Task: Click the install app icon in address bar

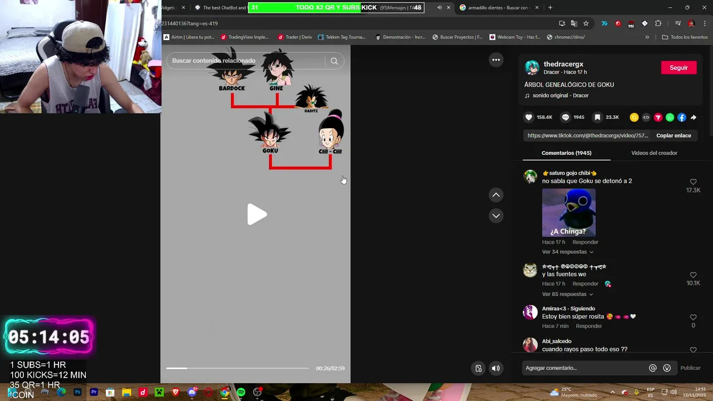Action: coord(562,23)
